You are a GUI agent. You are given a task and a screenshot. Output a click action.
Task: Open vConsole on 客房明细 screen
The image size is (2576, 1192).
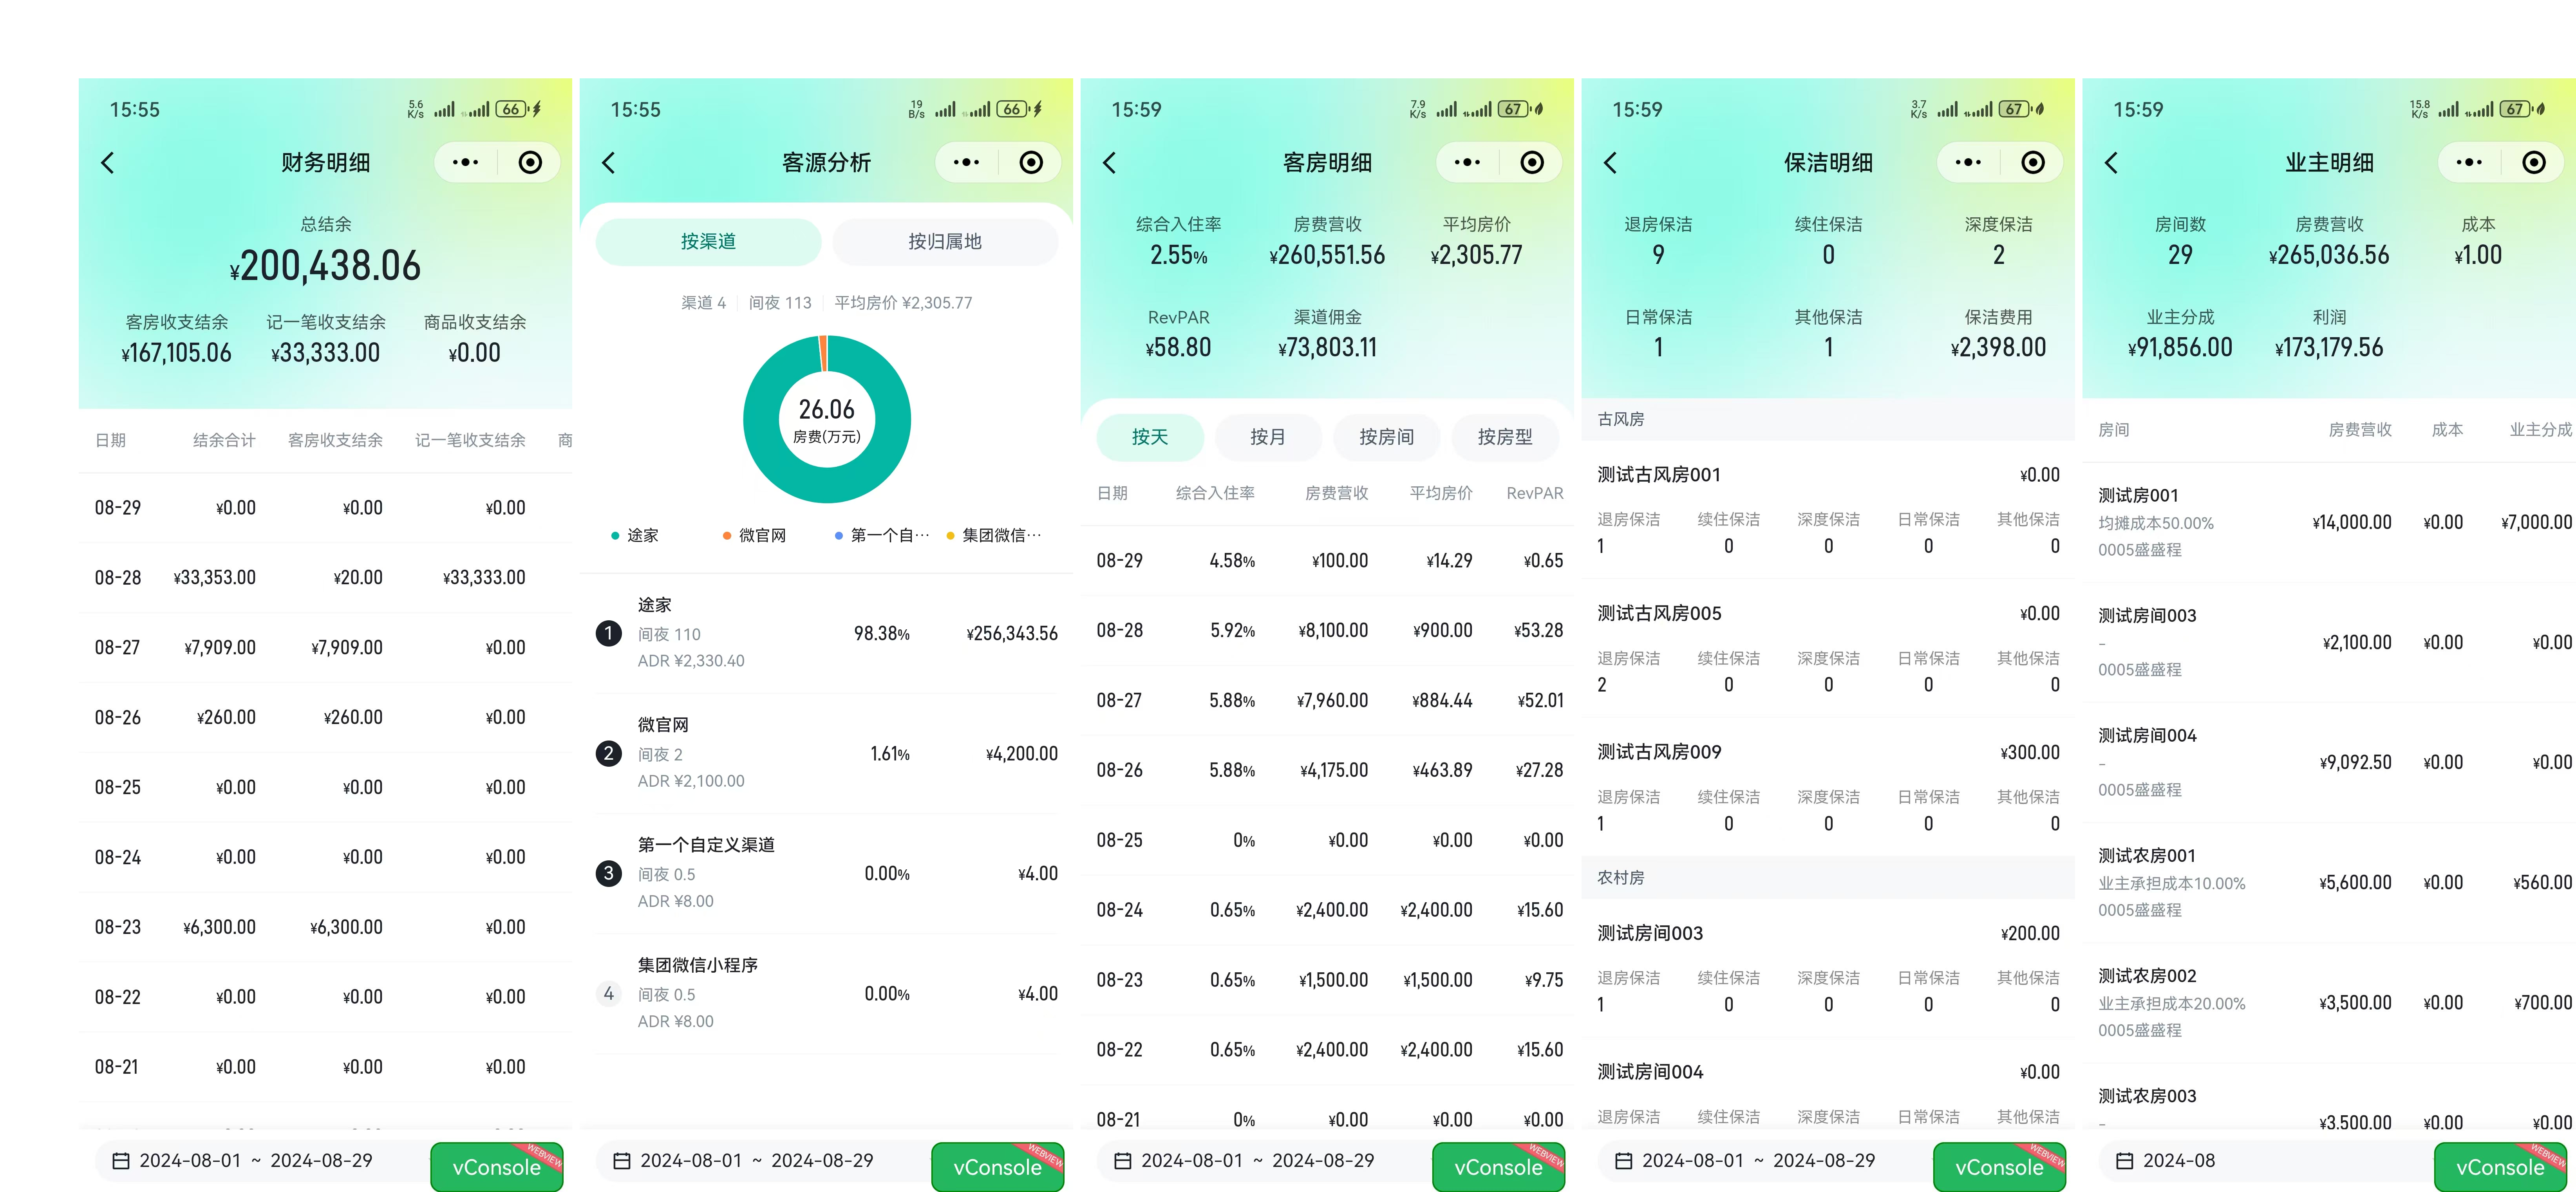[x=1499, y=1167]
